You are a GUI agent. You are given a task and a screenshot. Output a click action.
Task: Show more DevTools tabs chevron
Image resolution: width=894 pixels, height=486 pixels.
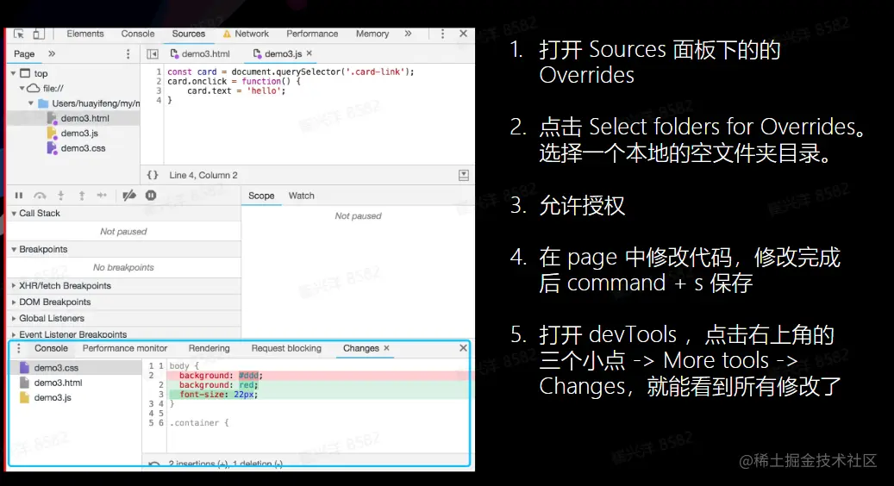(409, 34)
